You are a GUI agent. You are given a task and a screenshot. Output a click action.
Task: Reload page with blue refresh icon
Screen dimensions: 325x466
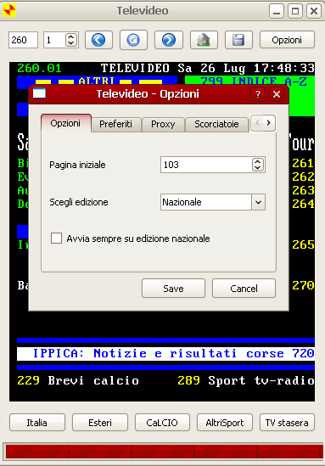(133, 40)
